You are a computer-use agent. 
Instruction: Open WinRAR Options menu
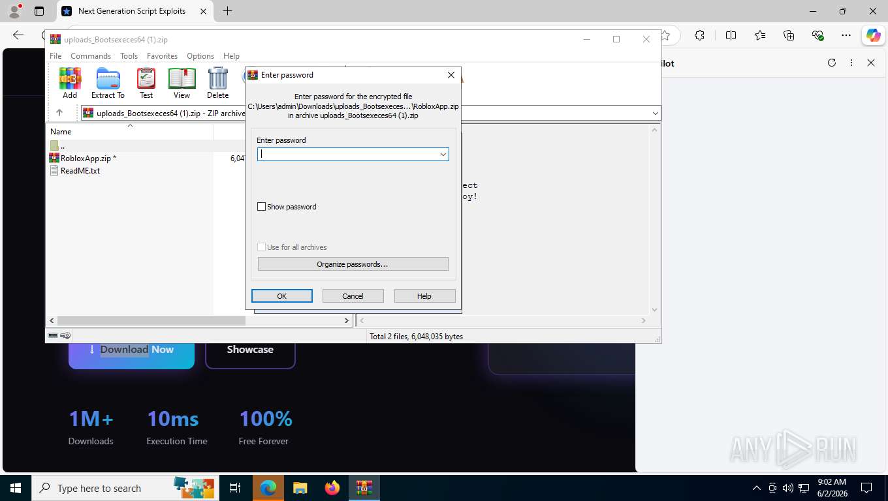point(200,56)
